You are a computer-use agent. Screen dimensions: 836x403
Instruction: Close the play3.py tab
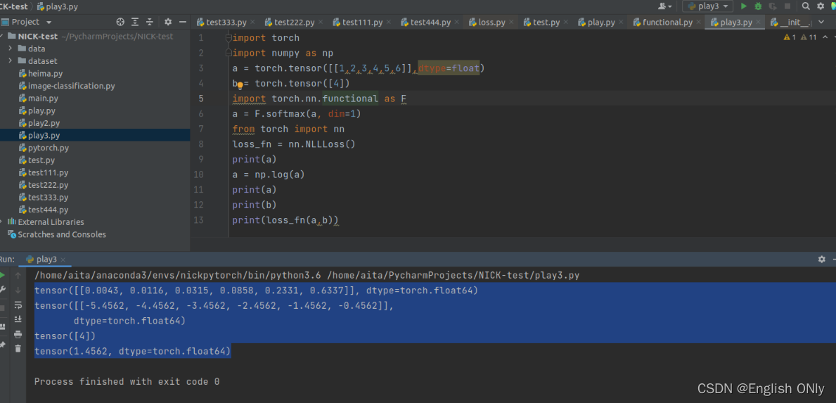(759, 23)
